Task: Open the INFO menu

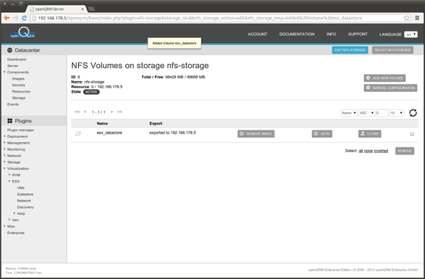Action: coord(331,34)
